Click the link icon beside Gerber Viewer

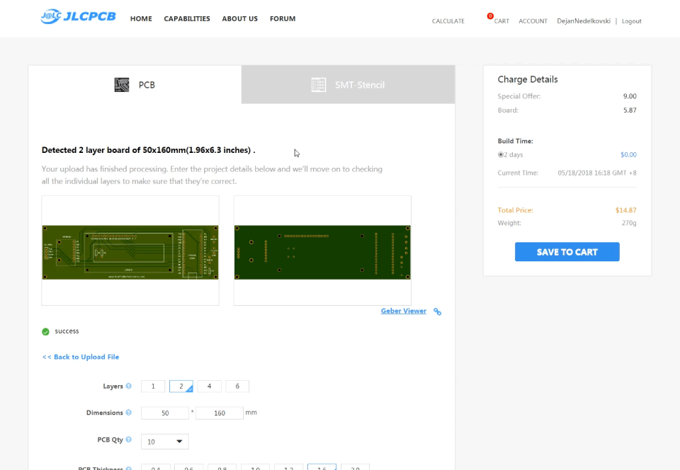438,311
